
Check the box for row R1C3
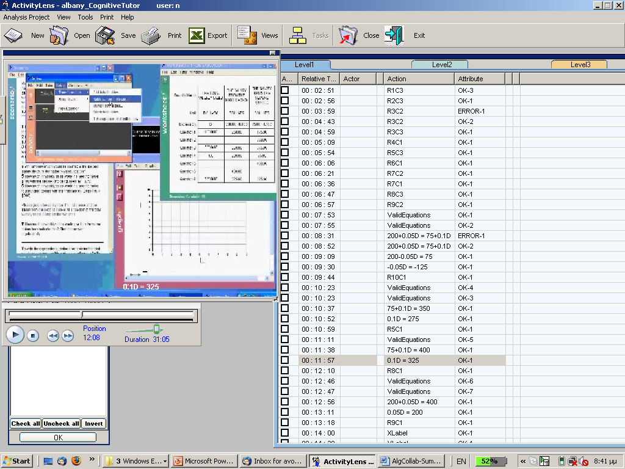(285, 90)
